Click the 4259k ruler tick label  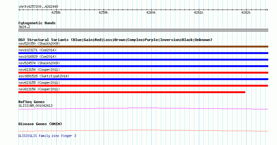pyautogui.click(x=103, y=12)
